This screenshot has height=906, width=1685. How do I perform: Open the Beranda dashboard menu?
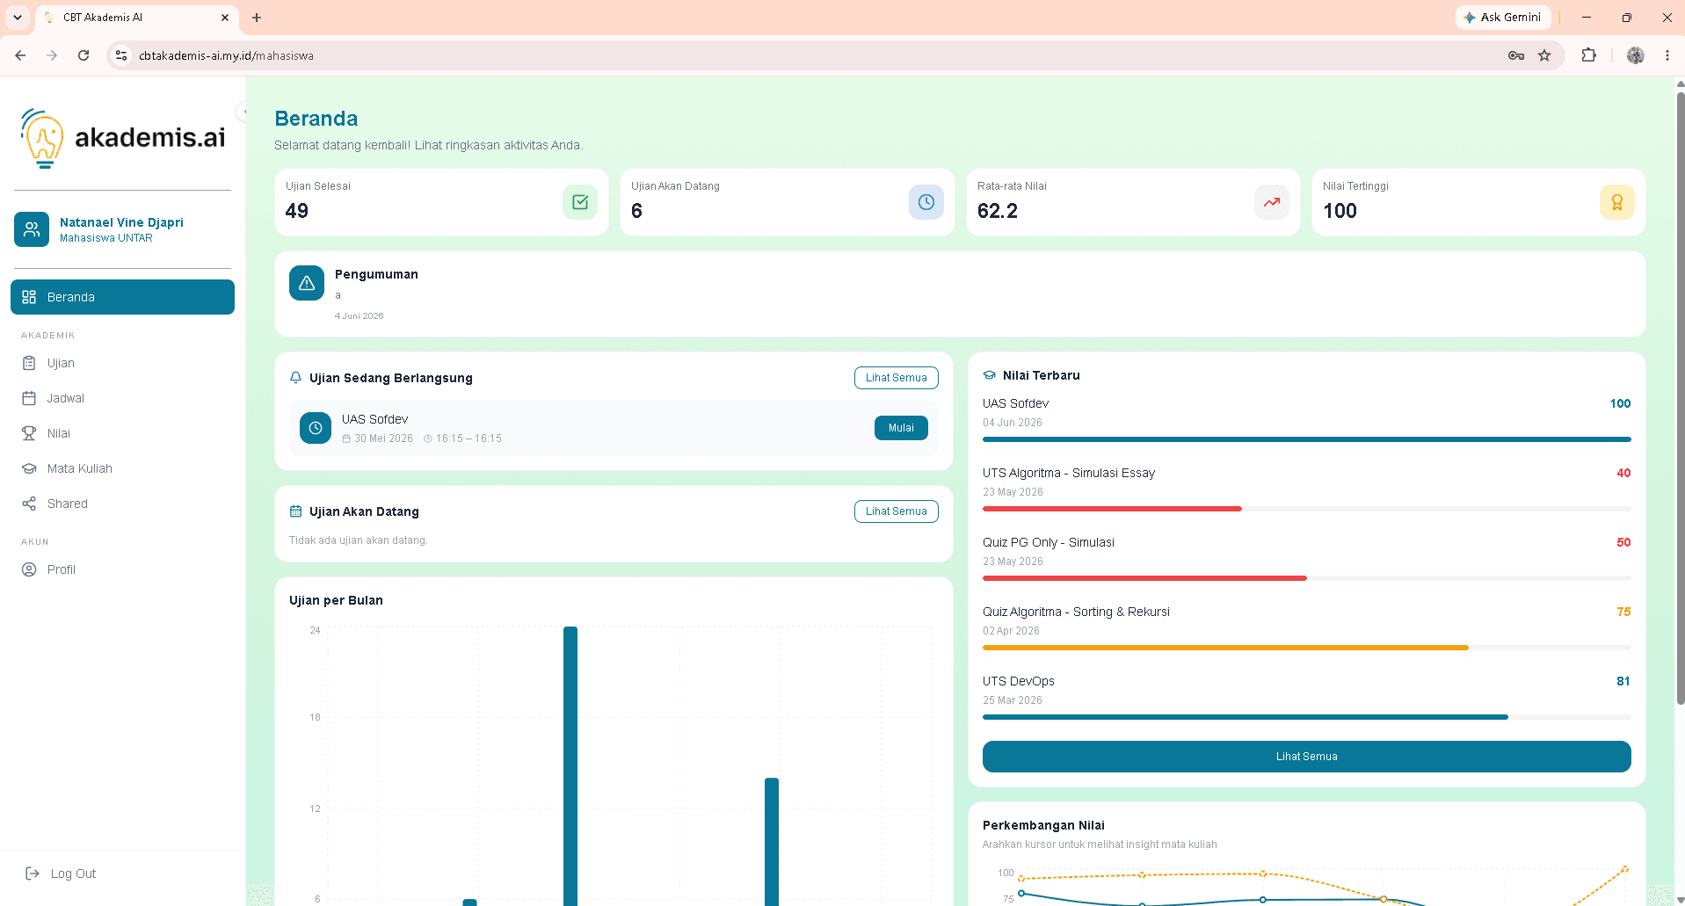122,297
